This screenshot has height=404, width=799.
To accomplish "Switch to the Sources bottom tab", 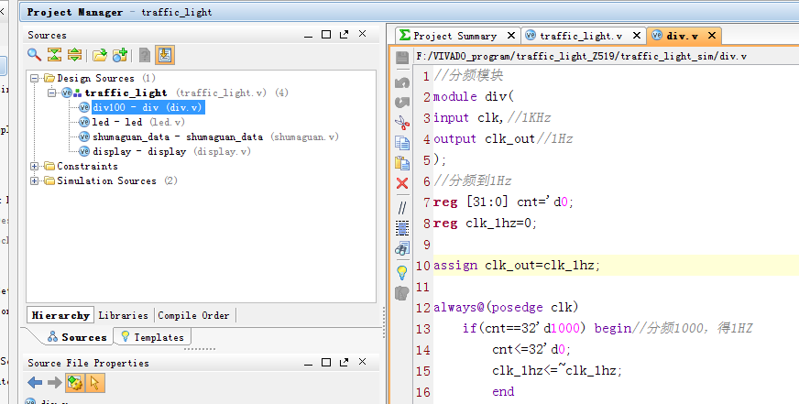I will (78, 337).
